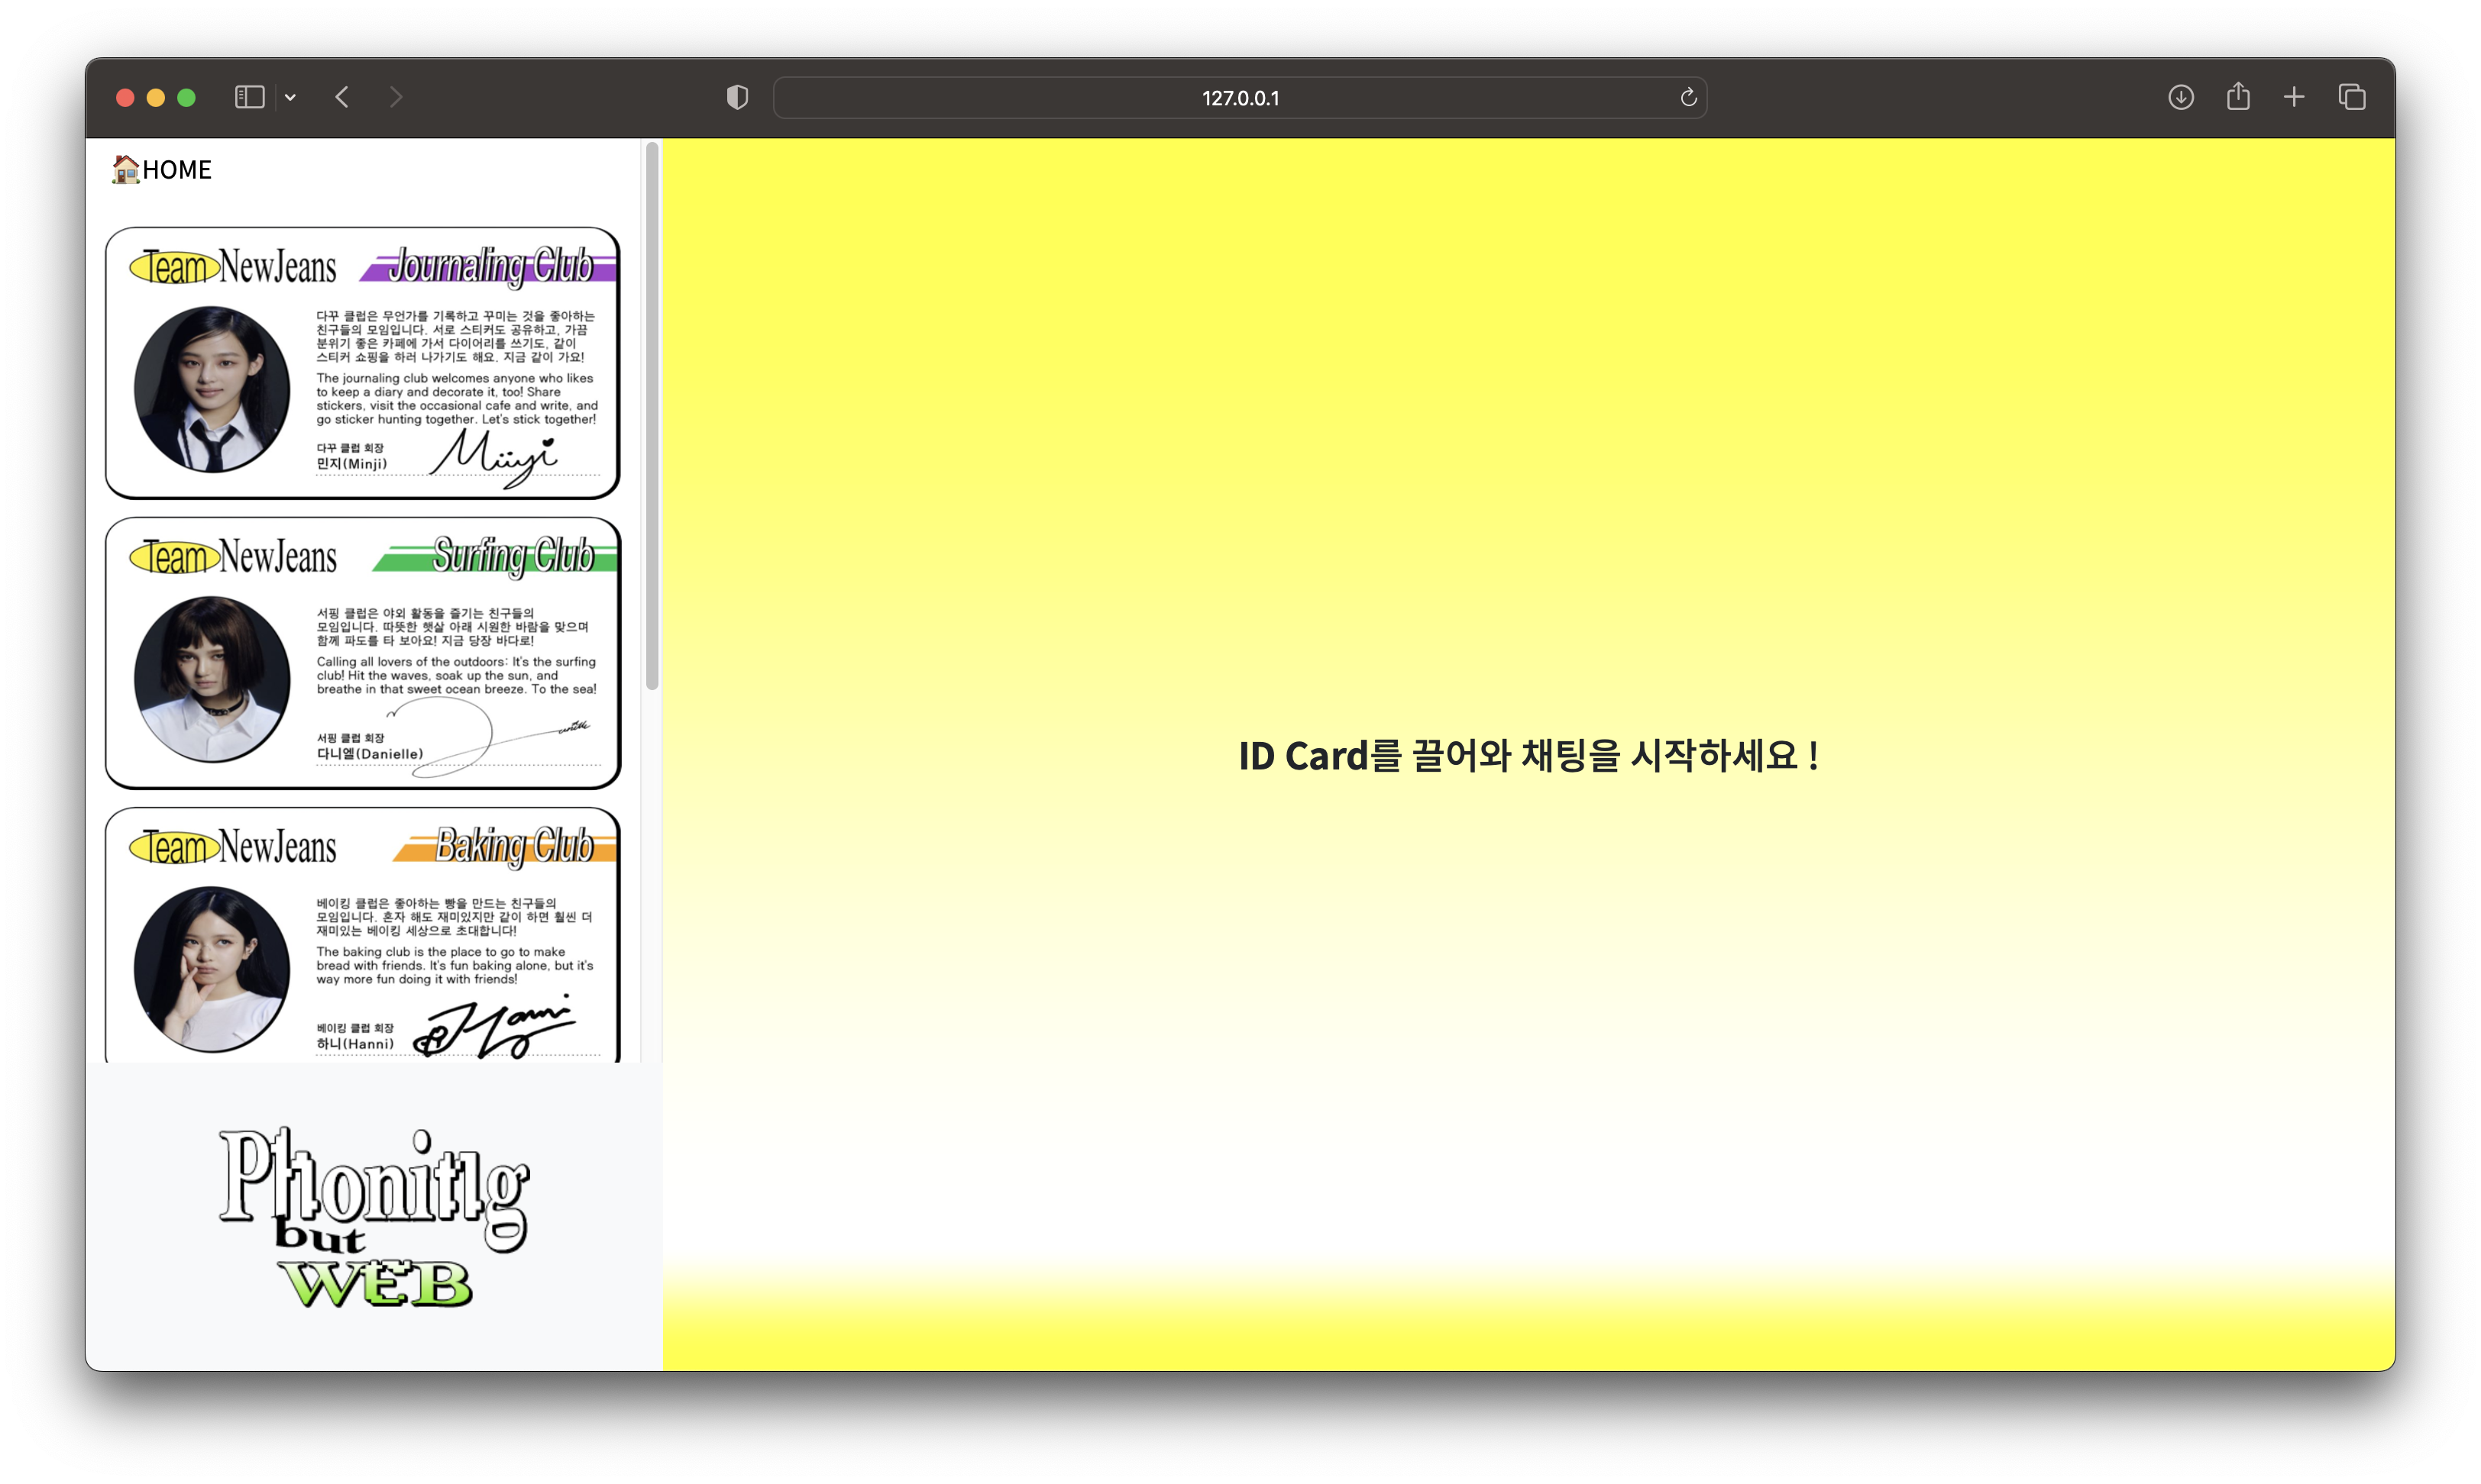2481x1484 pixels.
Task: Click the Hanni signature on Baking card
Action: [x=494, y=1026]
